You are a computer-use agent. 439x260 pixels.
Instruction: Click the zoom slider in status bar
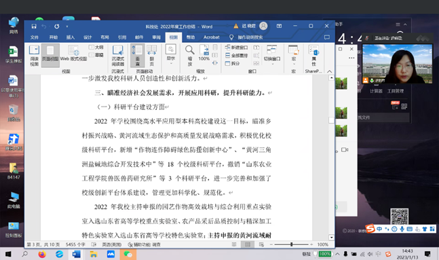292,244
